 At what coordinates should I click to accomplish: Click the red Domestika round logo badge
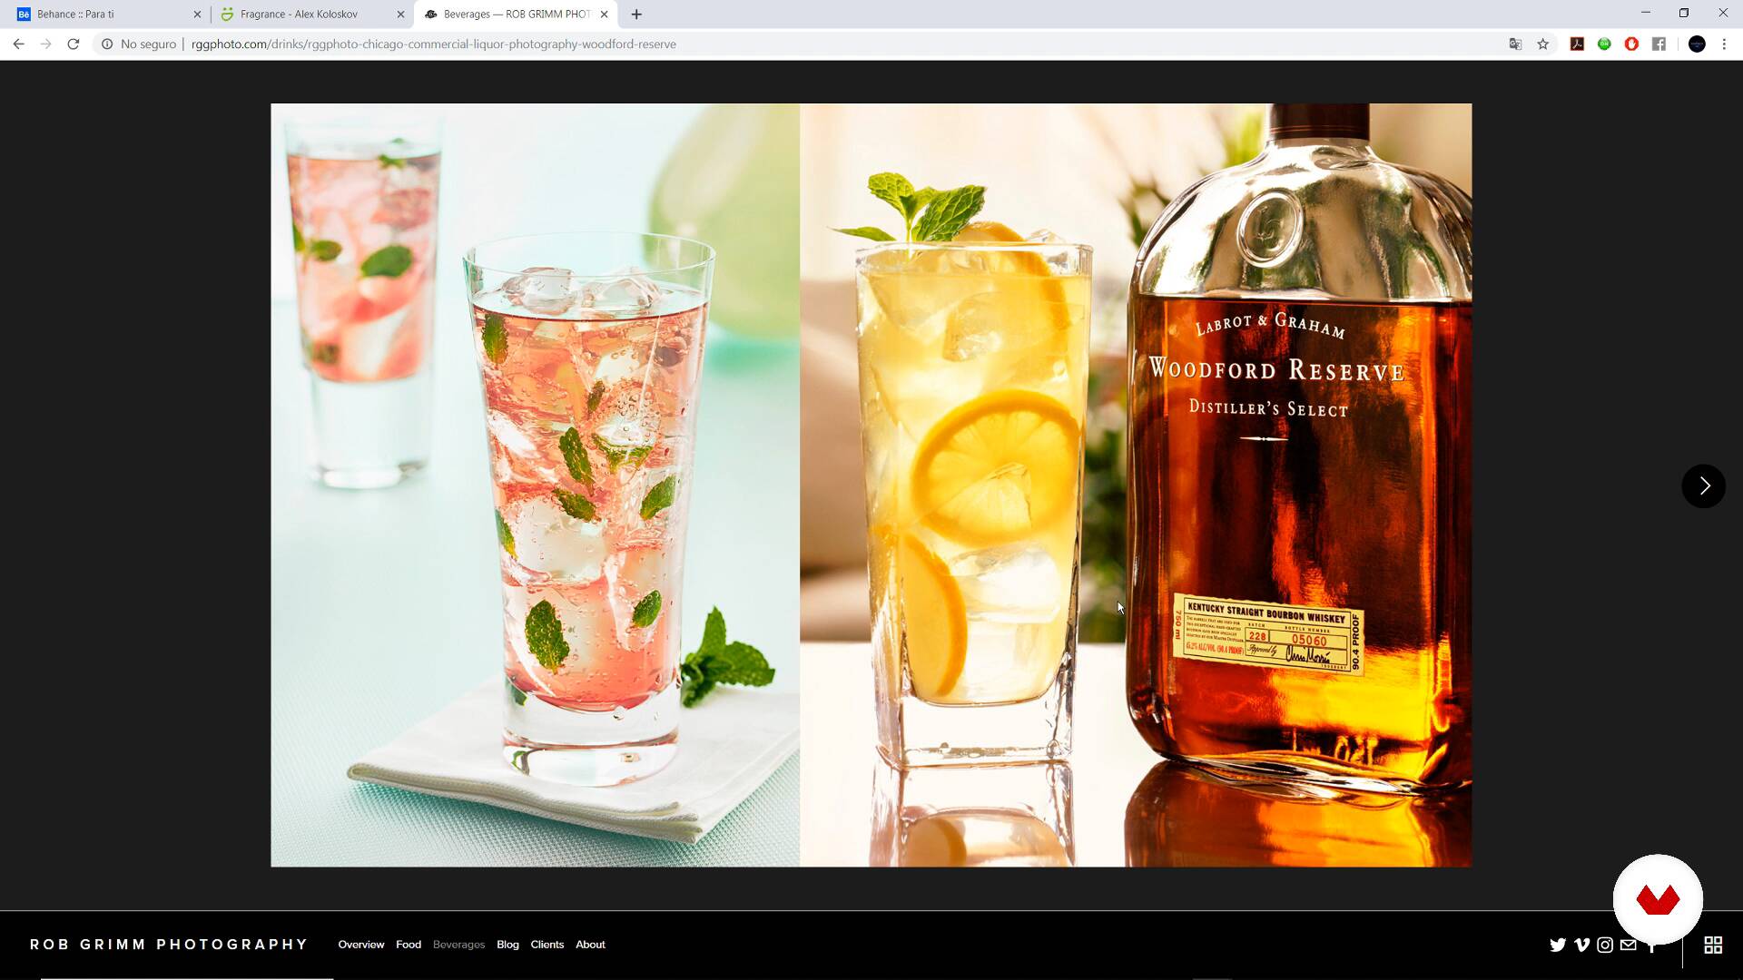click(1658, 899)
